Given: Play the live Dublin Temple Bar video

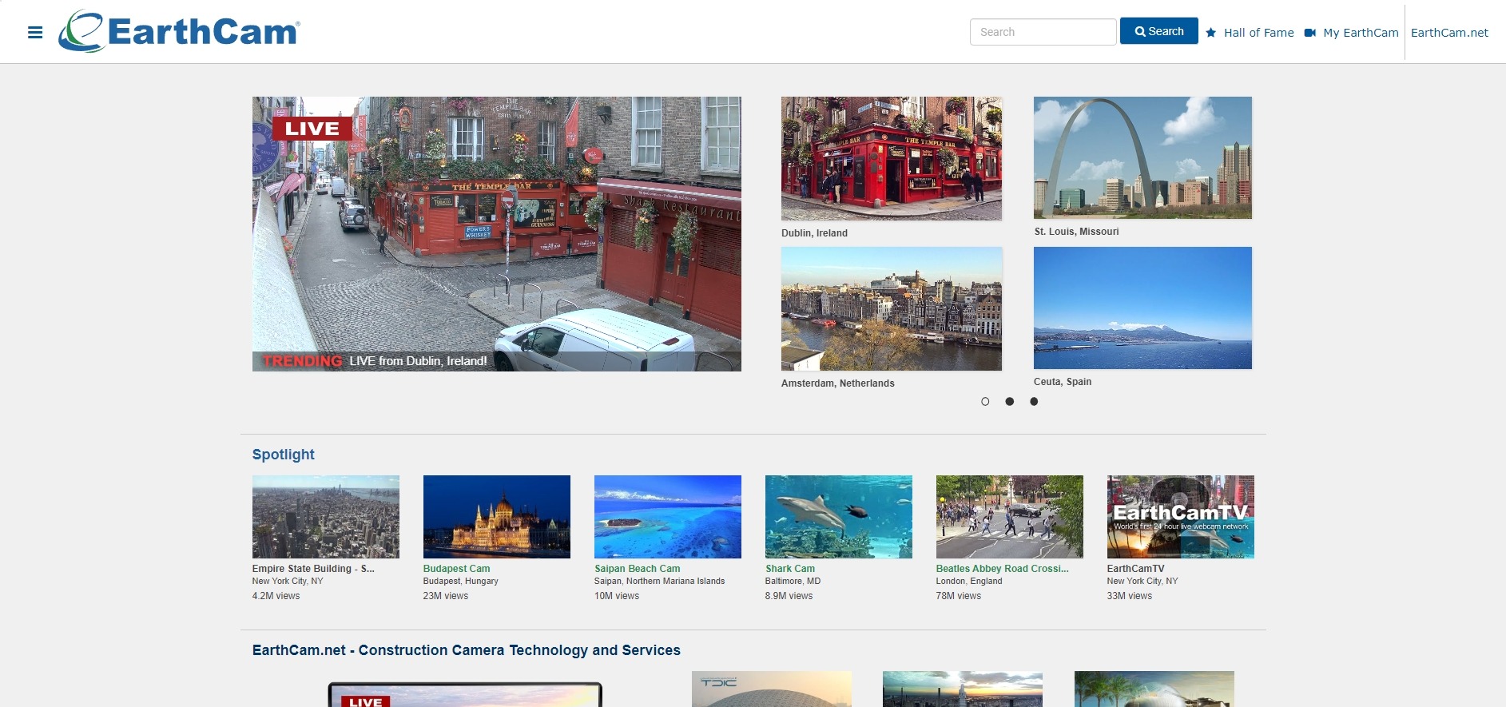Looking at the screenshot, I should [496, 234].
